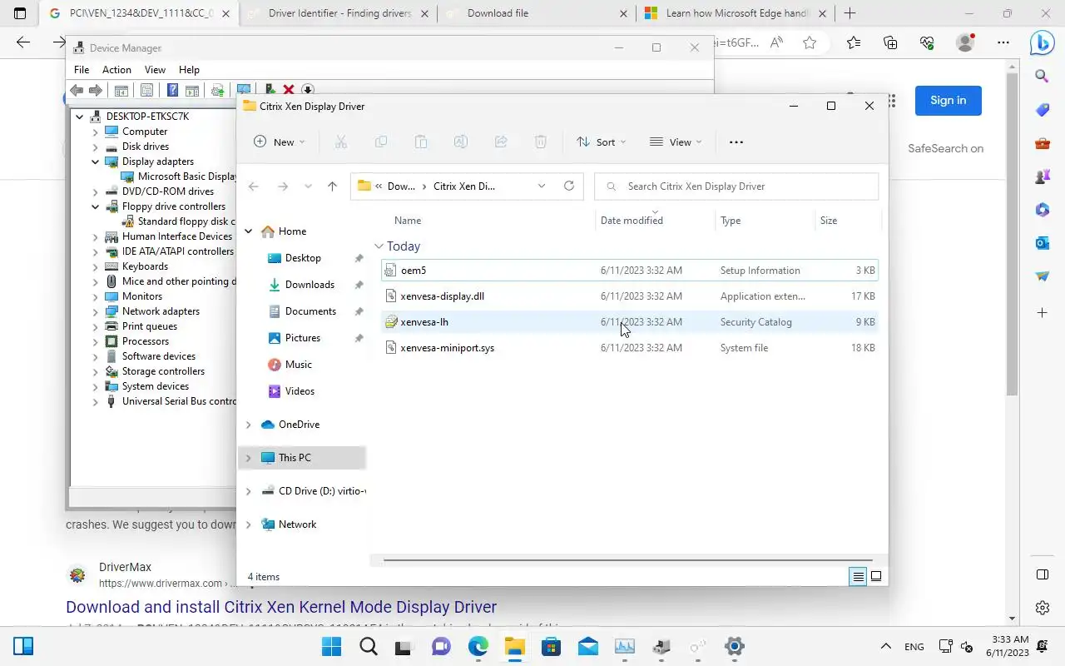This screenshot has height=666, width=1065.
Task: Select the xenvesa-miniport.sys file
Action: [x=629, y=348]
